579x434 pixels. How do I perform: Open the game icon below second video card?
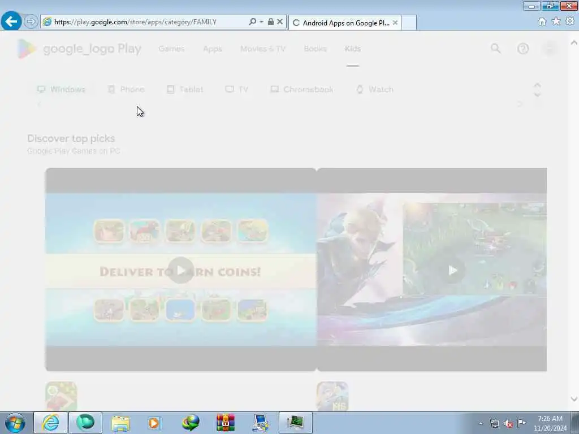(332, 396)
